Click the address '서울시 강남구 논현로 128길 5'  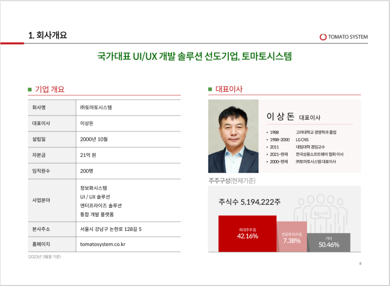tap(111, 229)
